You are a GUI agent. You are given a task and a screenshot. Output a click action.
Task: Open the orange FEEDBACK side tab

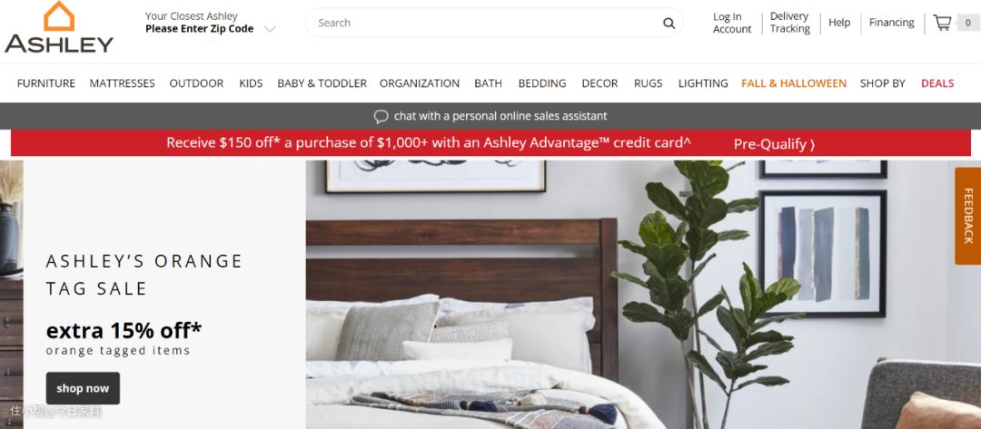pyautogui.click(x=968, y=216)
